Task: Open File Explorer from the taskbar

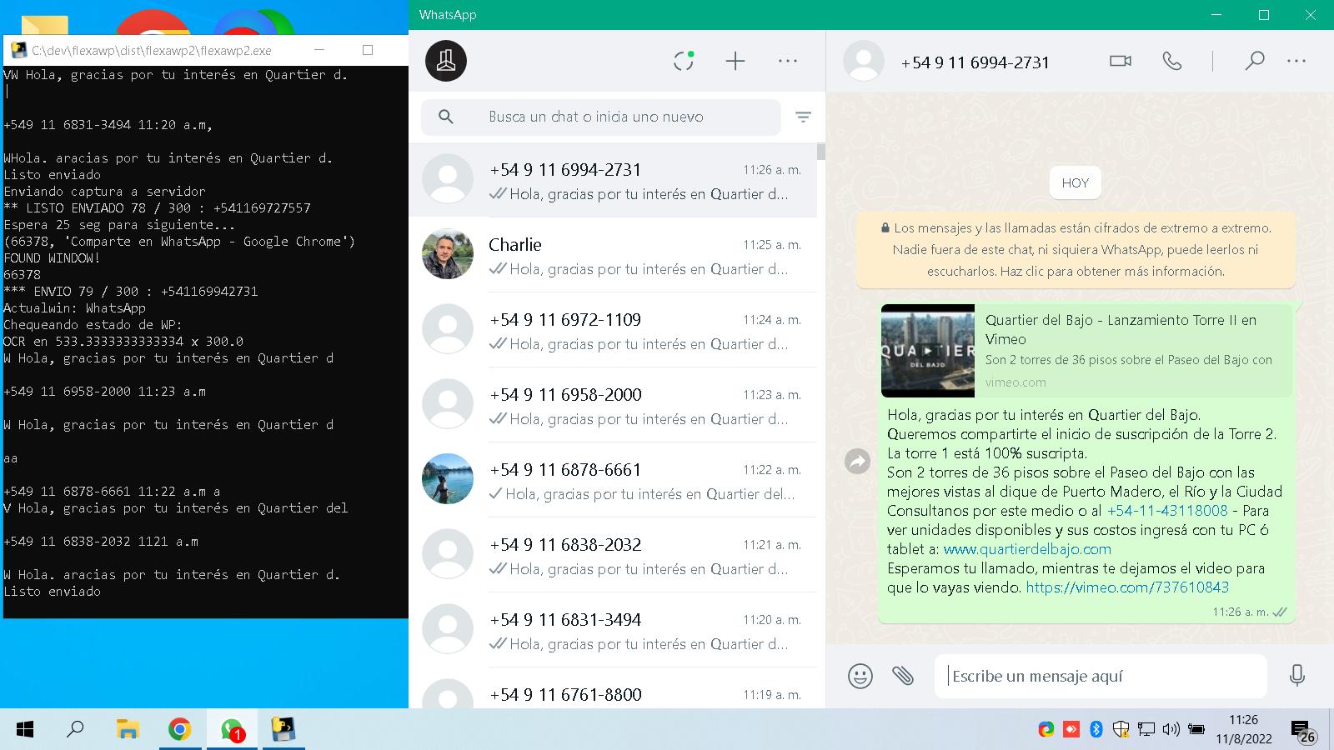Action: click(127, 730)
